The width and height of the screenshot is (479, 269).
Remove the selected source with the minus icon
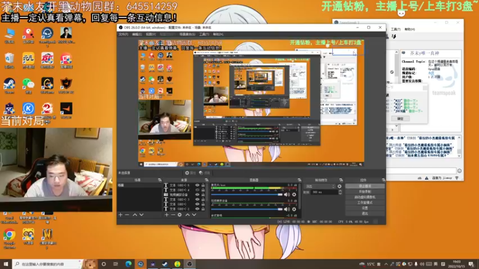coord(173,215)
